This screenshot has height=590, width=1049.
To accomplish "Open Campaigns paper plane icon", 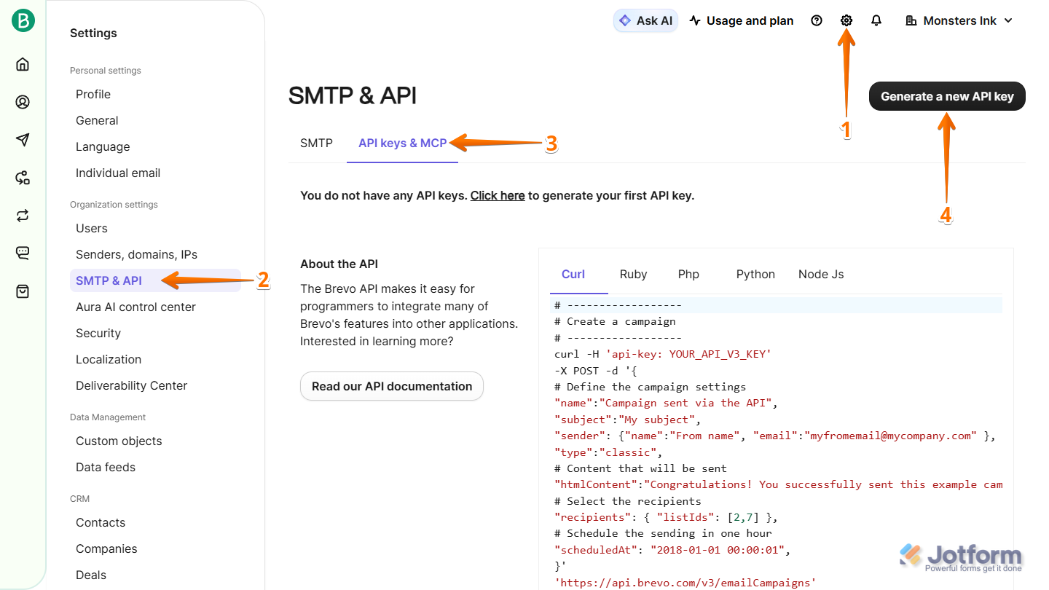I will click(23, 140).
